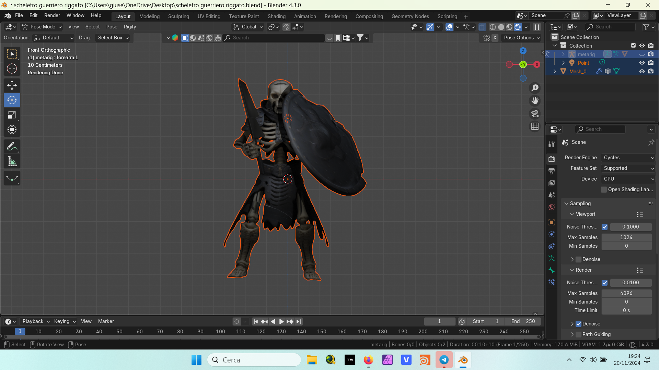This screenshot has height=370, width=659.
Task: Expand Mesh_0 in the outliner
Action: coord(555,71)
